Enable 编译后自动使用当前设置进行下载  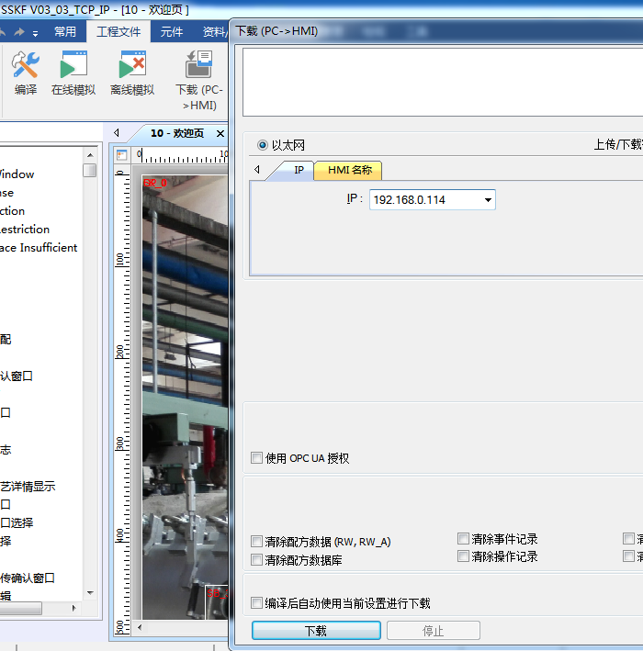pyautogui.click(x=256, y=602)
